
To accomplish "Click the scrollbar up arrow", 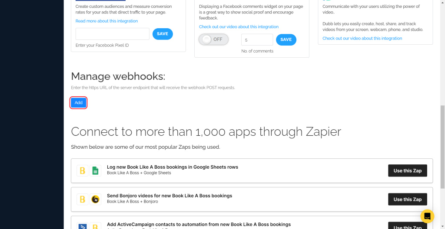I will [442, 3].
